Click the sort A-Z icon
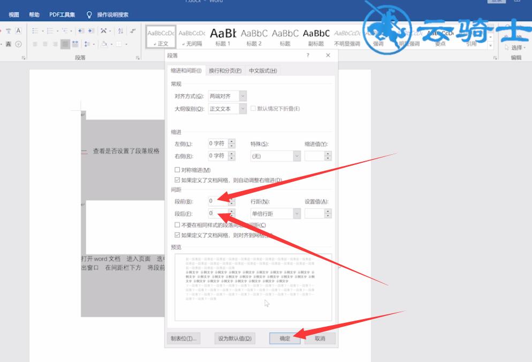 (120, 31)
